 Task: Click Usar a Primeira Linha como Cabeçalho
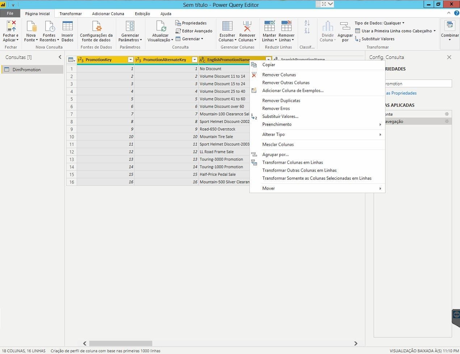click(395, 31)
